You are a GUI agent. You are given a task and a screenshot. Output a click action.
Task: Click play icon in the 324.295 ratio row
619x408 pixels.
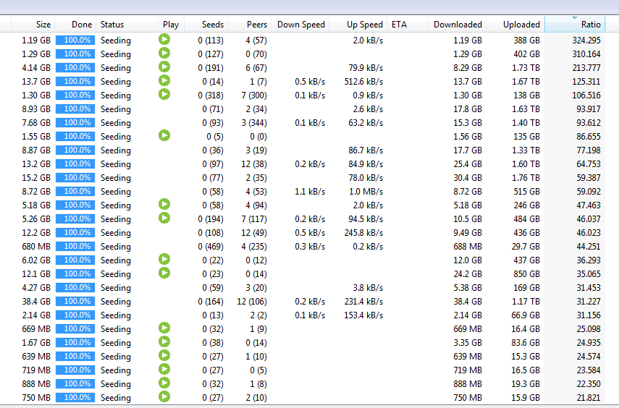pos(164,40)
